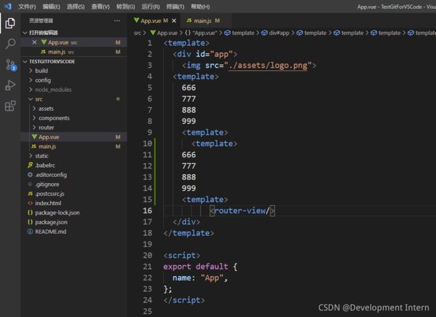Close the App.vue editor tab
The image size is (436, 317).
[x=174, y=21]
